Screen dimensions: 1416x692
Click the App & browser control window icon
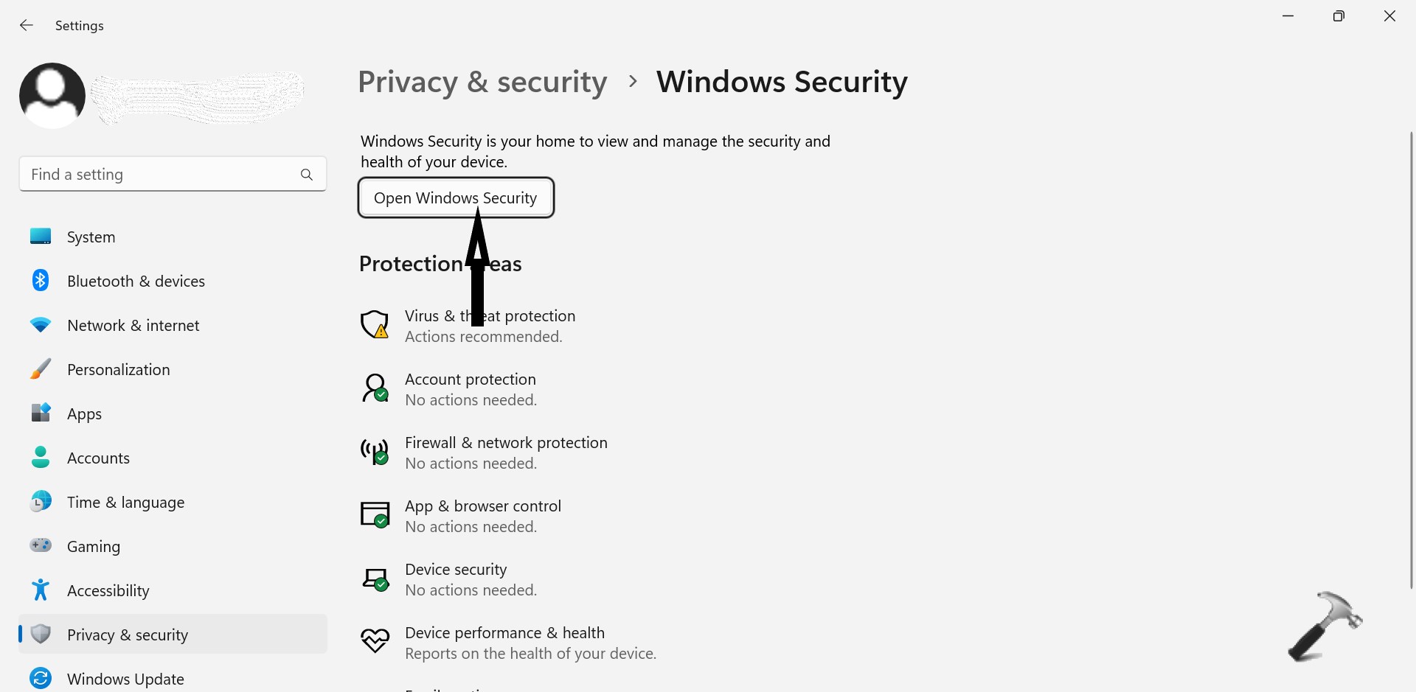(x=375, y=515)
